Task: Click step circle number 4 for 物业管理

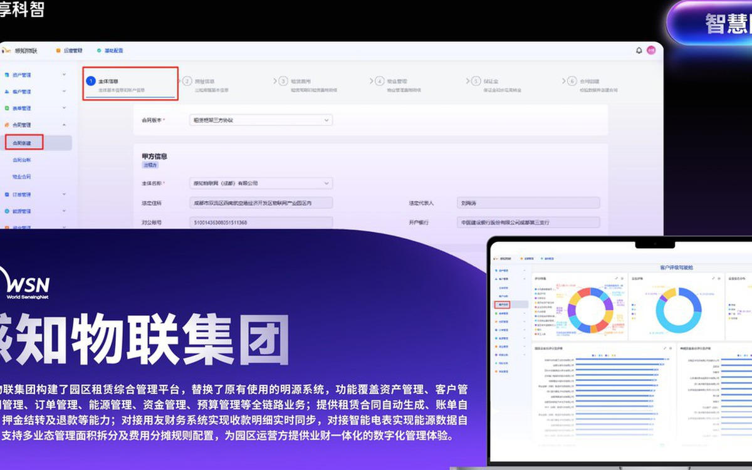Action: [x=380, y=81]
